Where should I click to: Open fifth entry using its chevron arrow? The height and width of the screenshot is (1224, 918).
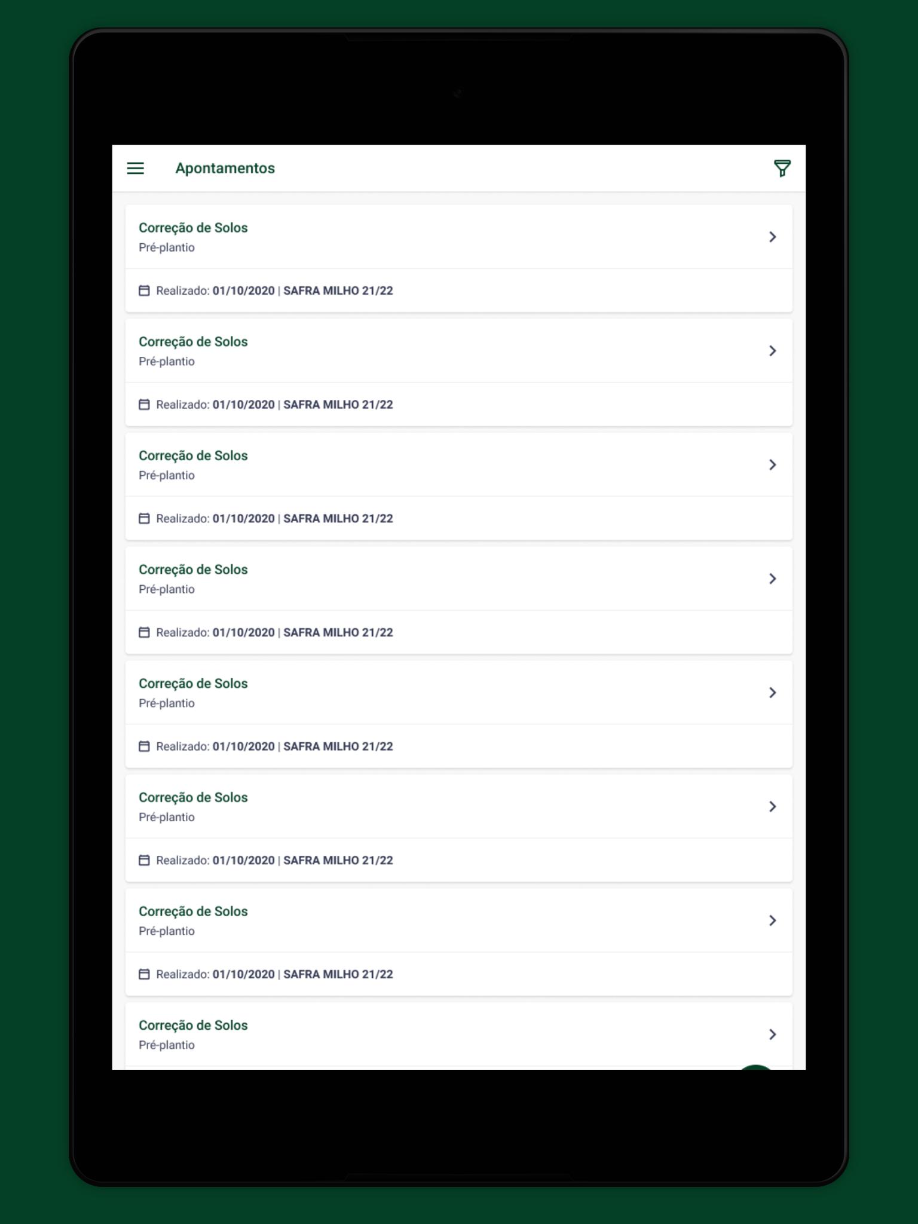point(772,693)
